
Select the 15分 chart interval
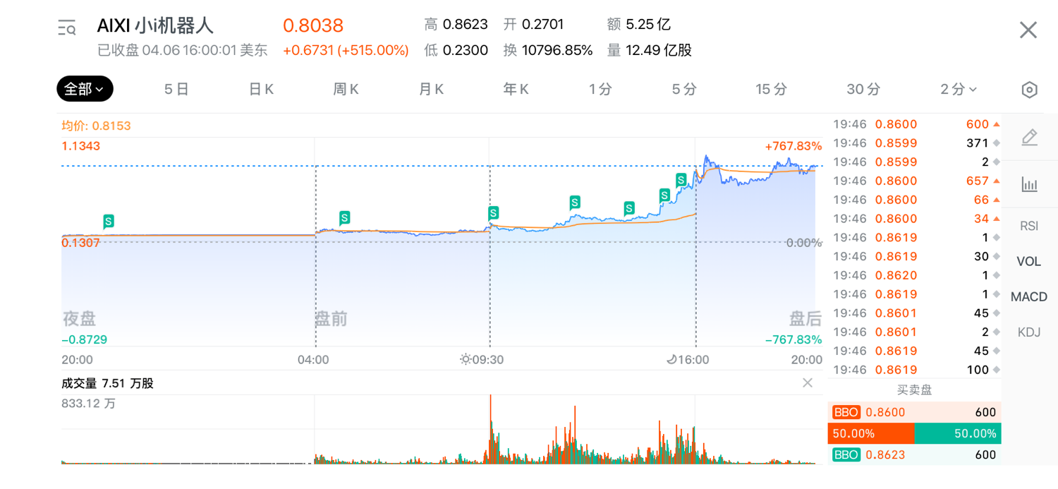point(771,90)
